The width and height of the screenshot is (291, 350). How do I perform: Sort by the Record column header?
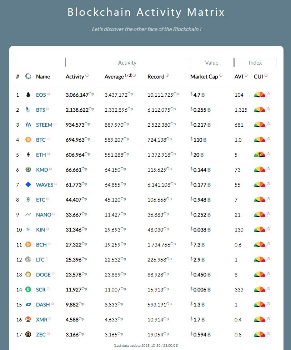coord(156,77)
